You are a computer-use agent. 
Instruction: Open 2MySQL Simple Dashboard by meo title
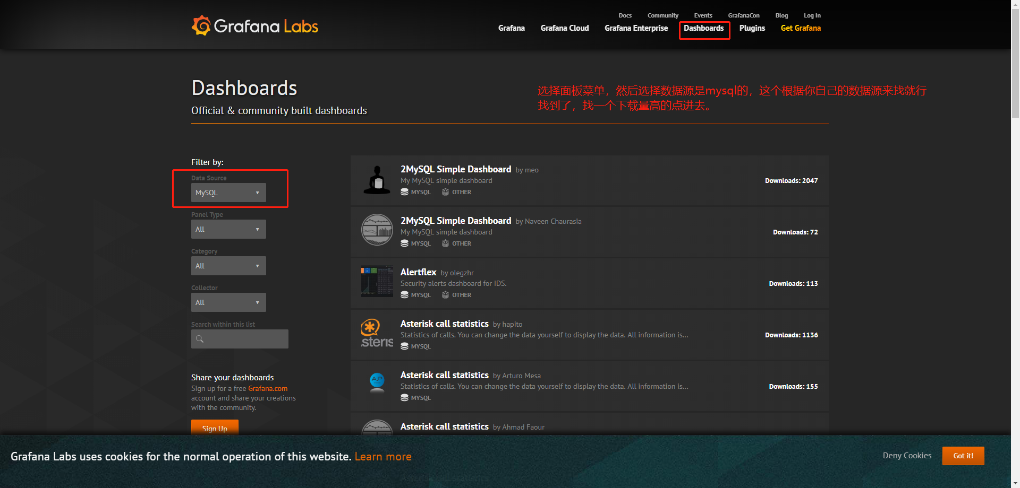(x=456, y=169)
